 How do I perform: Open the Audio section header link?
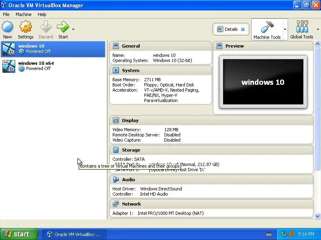(x=128, y=180)
